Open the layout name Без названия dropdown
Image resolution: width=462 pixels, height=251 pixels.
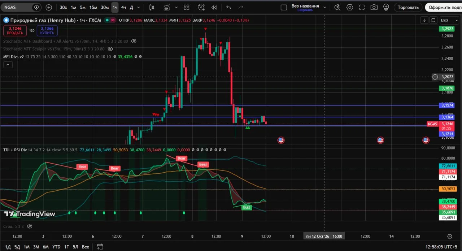[x=325, y=7]
